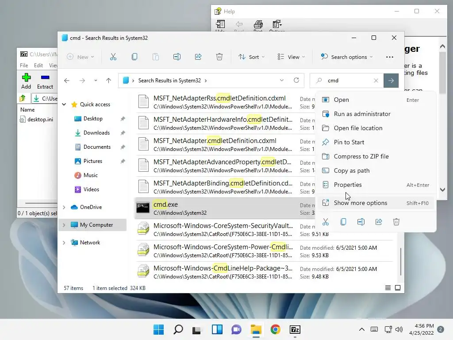Screen dimensions: 453x340
Task: Open File menu in 7-Zip window
Action: [x=24, y=66]
